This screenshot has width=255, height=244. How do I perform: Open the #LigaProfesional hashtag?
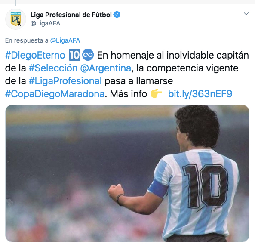[x=65, y=81]
